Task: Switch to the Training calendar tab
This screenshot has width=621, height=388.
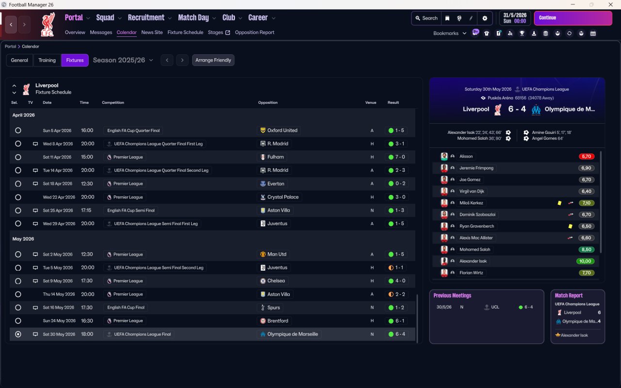Action: pyautogui.click(x=47, y=60)
